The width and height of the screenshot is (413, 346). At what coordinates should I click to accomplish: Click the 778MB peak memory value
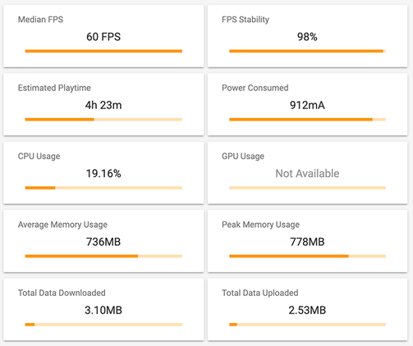coord(307,242)
